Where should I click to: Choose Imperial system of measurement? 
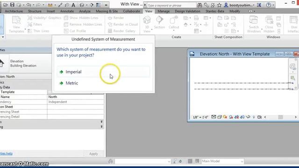103,72
